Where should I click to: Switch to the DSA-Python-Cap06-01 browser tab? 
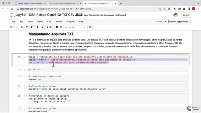pos(65,3)
